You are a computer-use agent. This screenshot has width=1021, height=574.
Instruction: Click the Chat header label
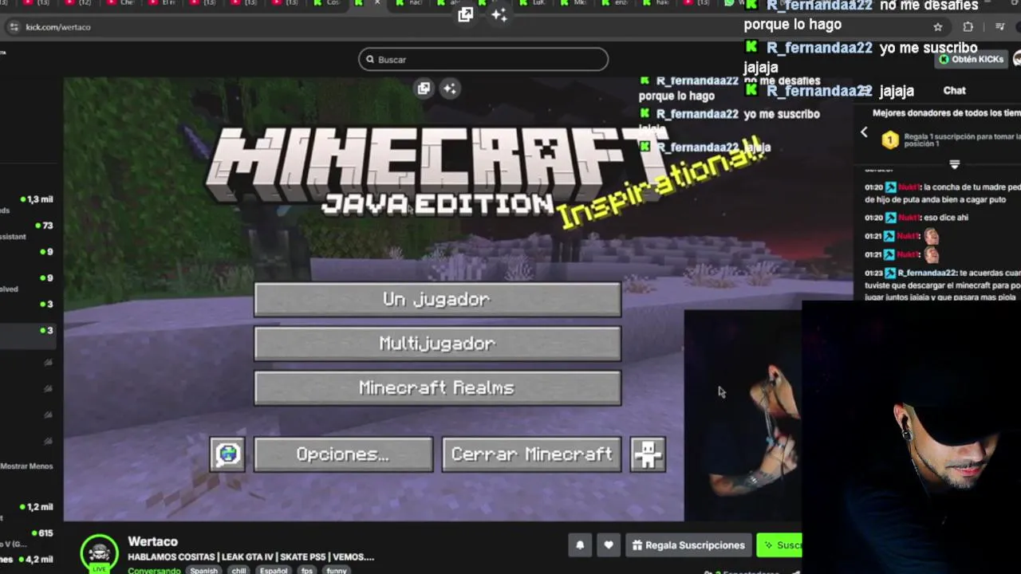(954, 91)
